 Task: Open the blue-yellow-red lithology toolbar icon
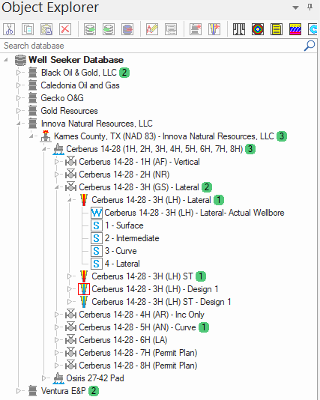pos(295,29)
